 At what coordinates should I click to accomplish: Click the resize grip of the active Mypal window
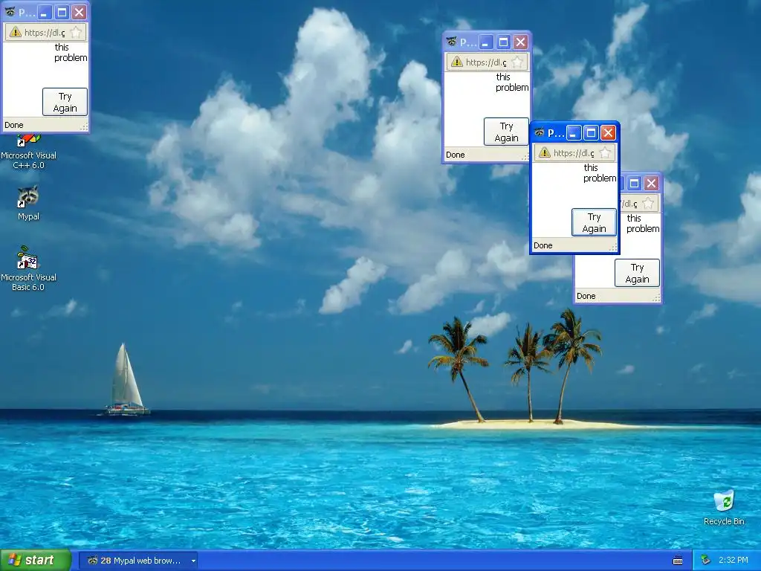coord(614,248)
